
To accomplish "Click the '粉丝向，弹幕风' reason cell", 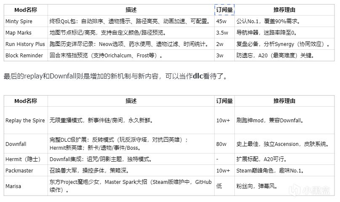I will [284, 186].
